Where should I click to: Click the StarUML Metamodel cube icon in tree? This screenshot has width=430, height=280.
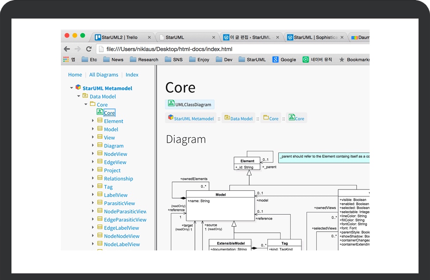point(78,87)
